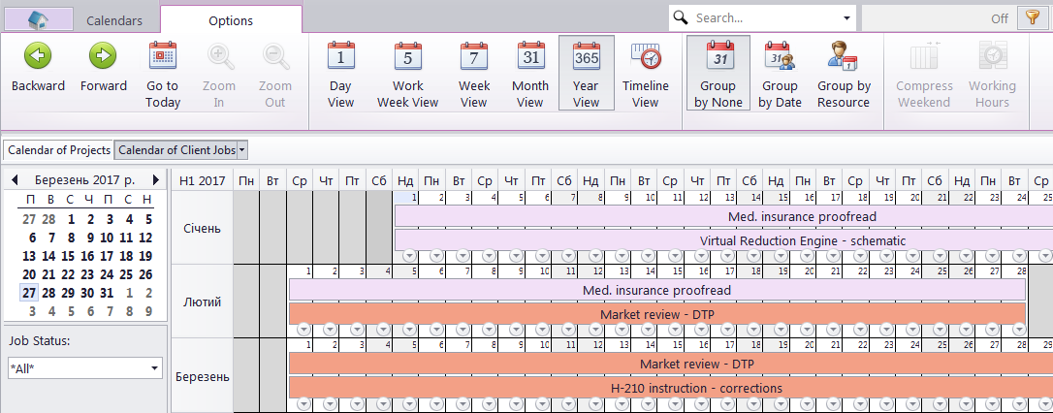Select Year View

[x=587, y=73]
